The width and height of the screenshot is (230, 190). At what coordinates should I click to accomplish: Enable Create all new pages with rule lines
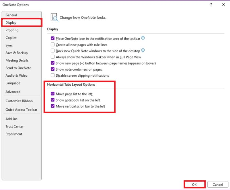(x=53, y=45)
